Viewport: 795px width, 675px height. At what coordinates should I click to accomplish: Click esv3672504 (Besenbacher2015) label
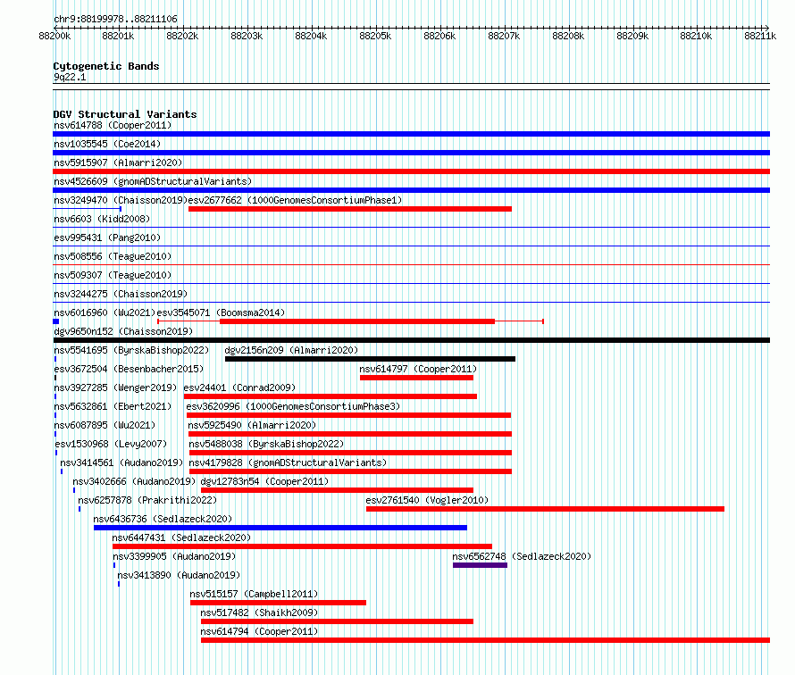point(129,369)
